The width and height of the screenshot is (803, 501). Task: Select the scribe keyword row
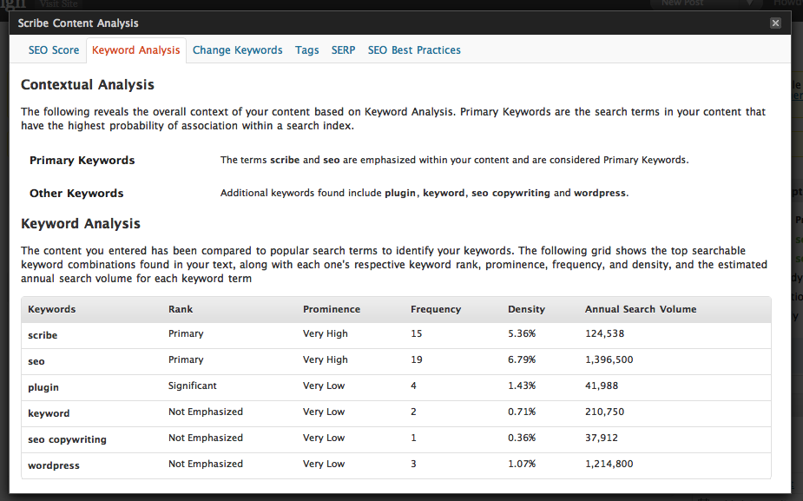(x=396, y=335)
